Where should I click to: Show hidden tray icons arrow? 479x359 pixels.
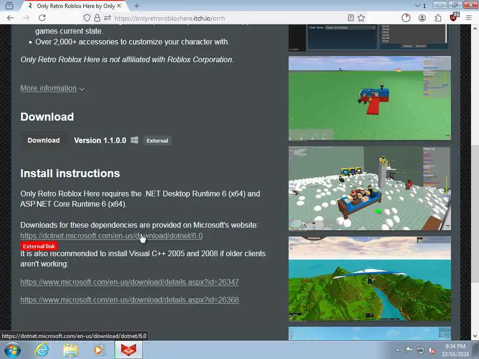coord(398,350)
